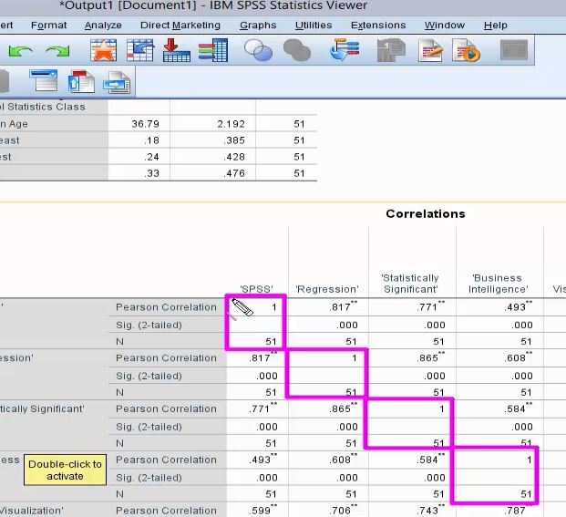Click the .476 standard deviation cell
This screenshot has width=566, height=517.
(234, 173)
